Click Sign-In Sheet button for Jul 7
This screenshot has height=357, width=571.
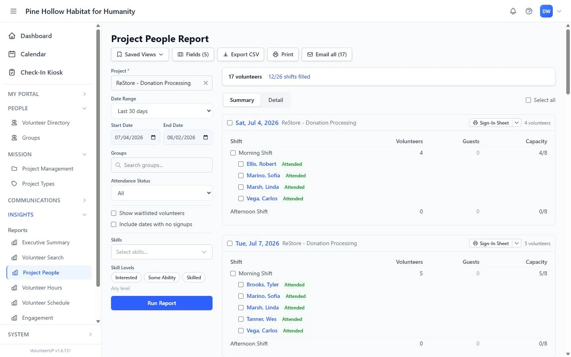tap(491, 243)
